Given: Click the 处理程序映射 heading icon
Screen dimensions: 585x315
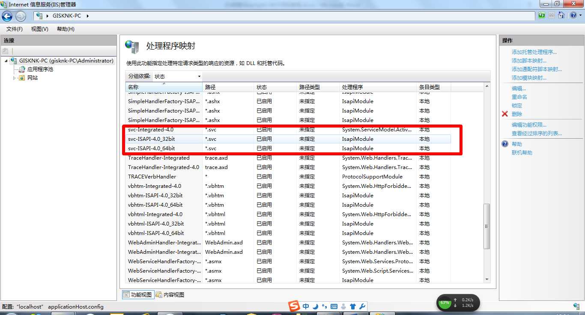Looking at the screenshot, I should pyautogui.click(x=132, y=47).
